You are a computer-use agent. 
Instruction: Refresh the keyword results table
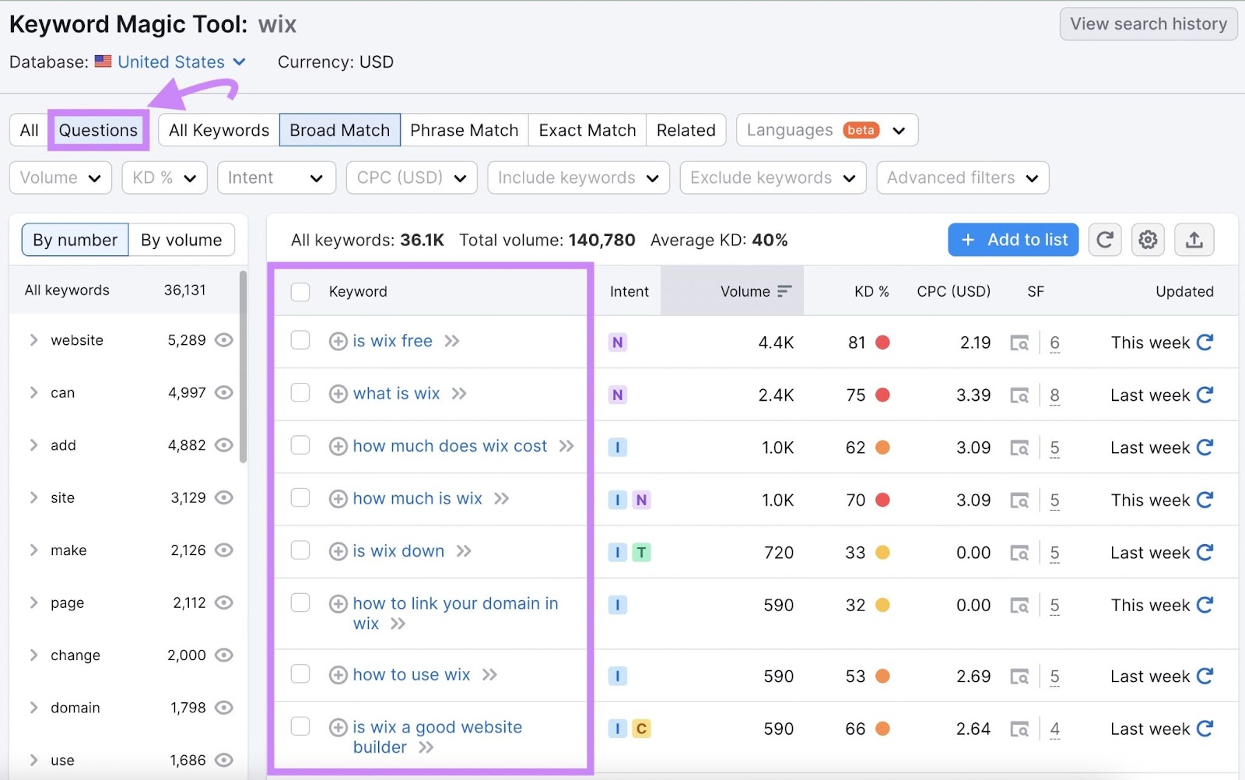click(1104, 240)
